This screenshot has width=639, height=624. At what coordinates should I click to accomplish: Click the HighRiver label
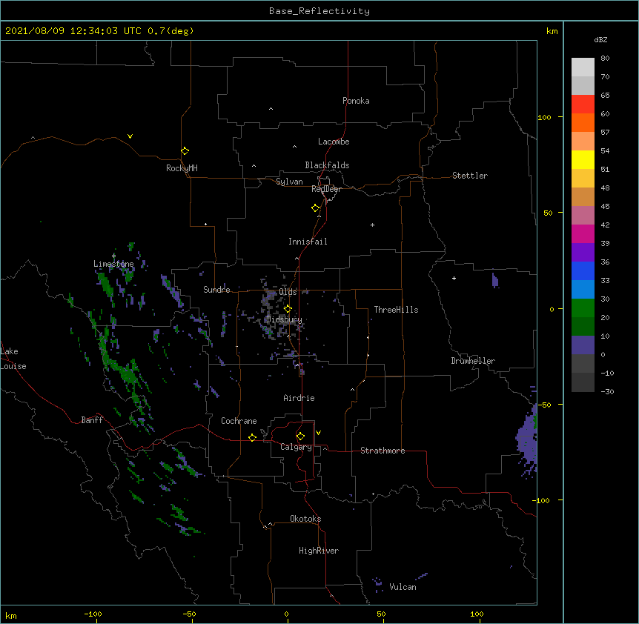coord(319,551)
